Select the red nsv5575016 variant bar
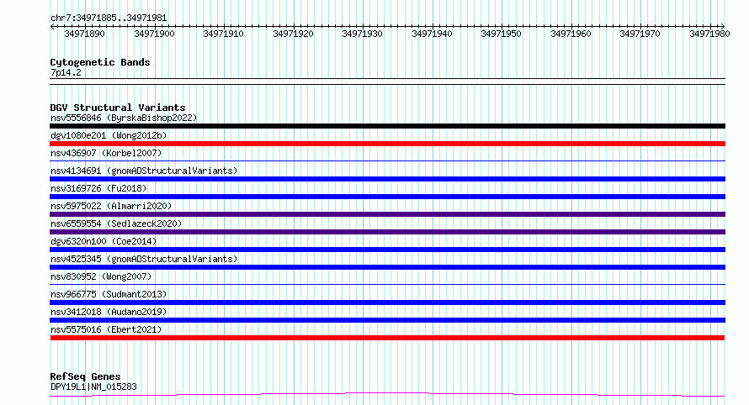 coord(387,338)
